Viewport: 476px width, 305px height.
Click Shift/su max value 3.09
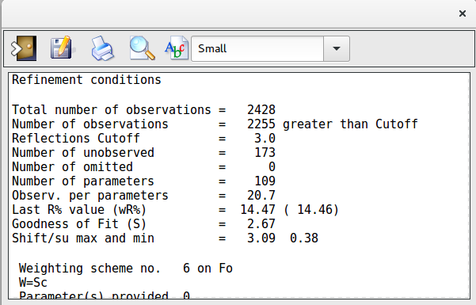click(261, 238)
